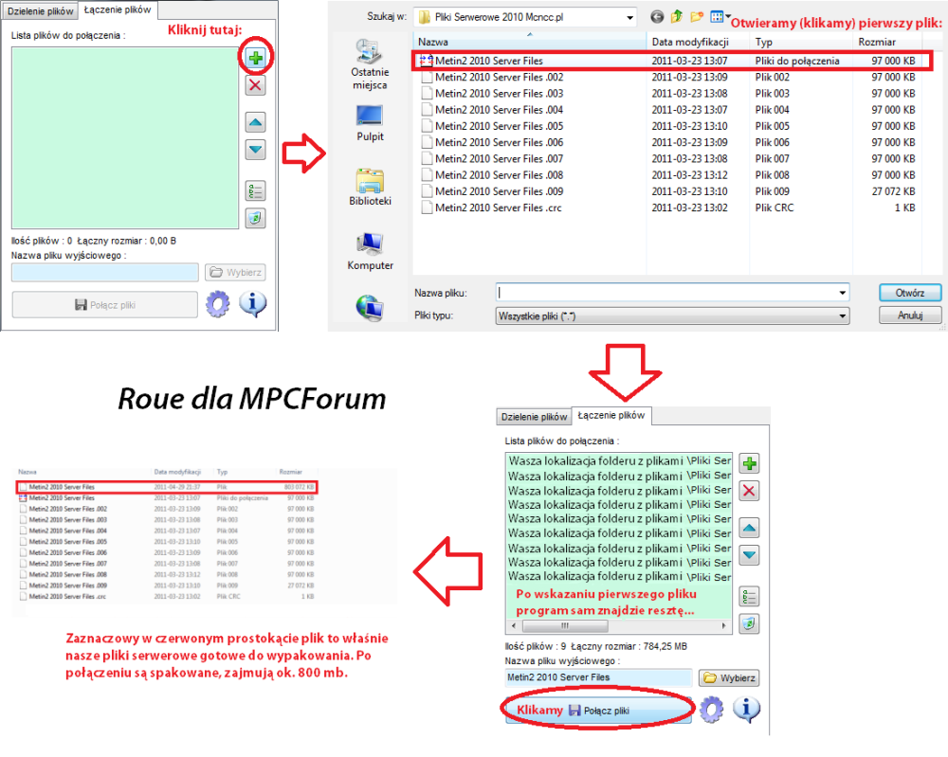
Task: Expand the Nazwa pliku combo box arrow
Action: 842,293
